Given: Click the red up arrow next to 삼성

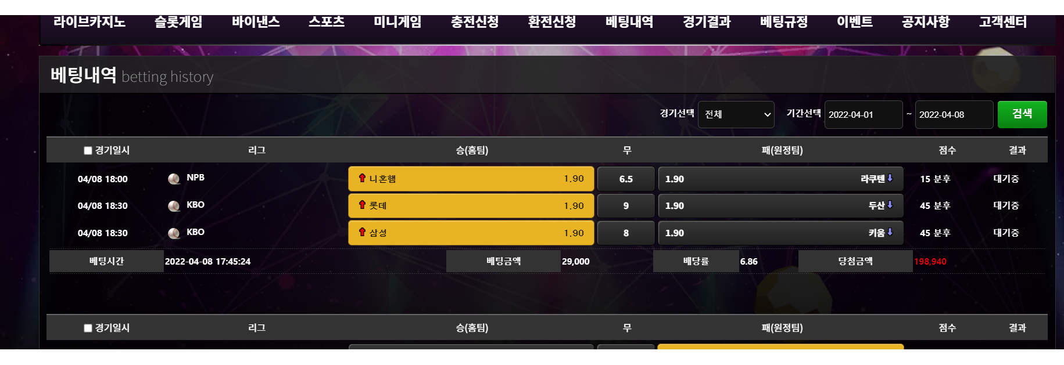Looking at the screenshot, I should pos(362,232).
